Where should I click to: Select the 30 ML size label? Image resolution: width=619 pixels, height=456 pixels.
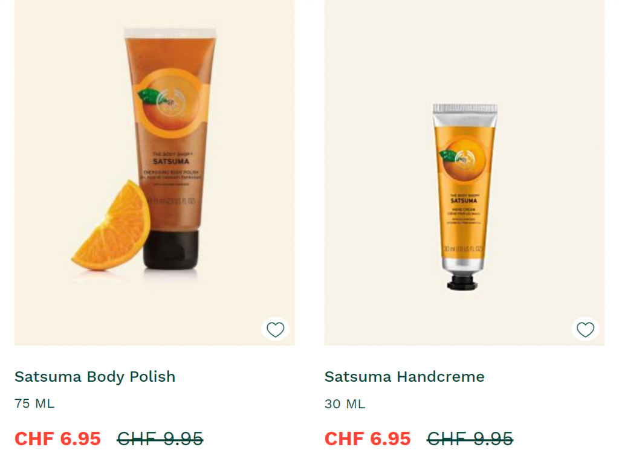[x=345, y=404]
